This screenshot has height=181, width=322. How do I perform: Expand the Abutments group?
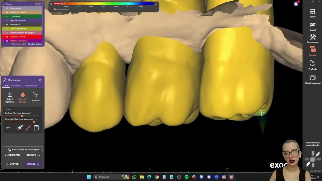[x=4, y=24]
